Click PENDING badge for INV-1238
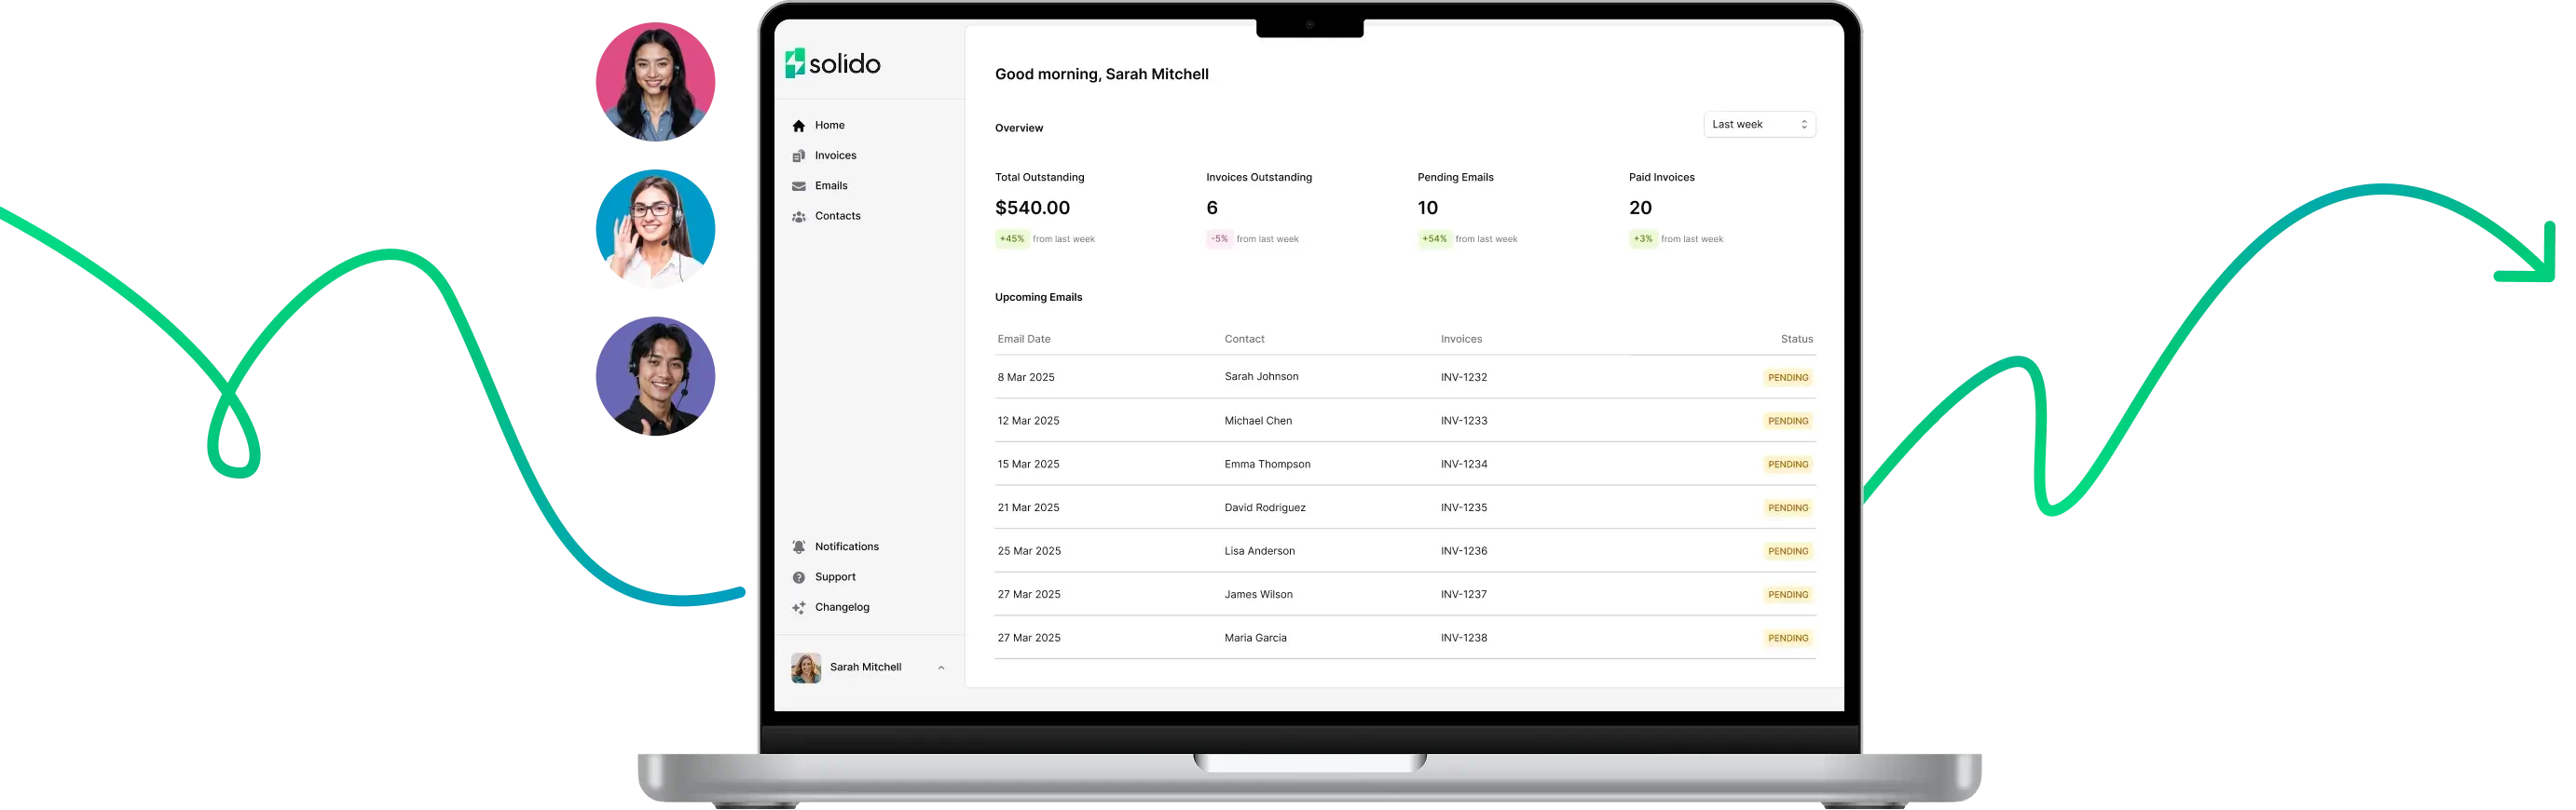Screen dimensions: 2576x810 tap(1787, 638)
